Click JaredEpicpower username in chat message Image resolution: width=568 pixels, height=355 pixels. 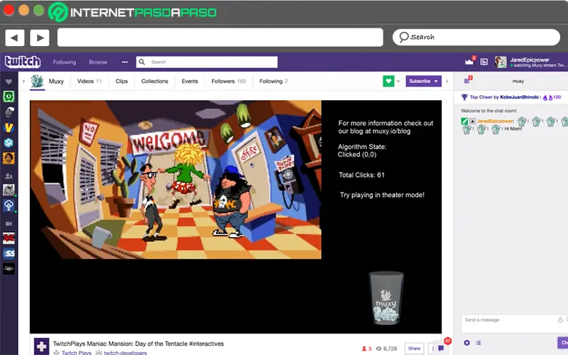click(495, 121)
